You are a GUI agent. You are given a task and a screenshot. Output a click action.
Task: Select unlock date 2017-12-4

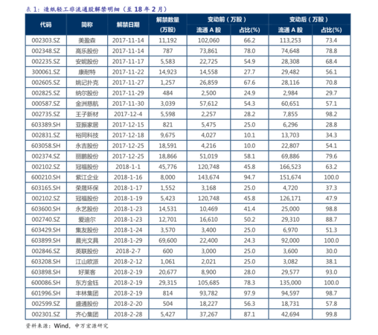click(x=128, y=114)
